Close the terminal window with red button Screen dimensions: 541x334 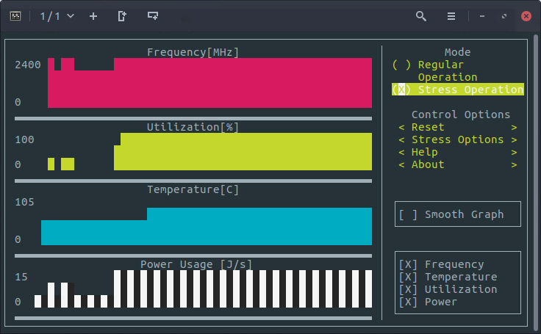click(x=526, y=16)
